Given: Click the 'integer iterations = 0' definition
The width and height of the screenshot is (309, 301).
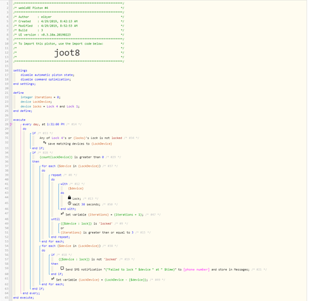Looking at the screenshot, I should click(x=40, y=98).
